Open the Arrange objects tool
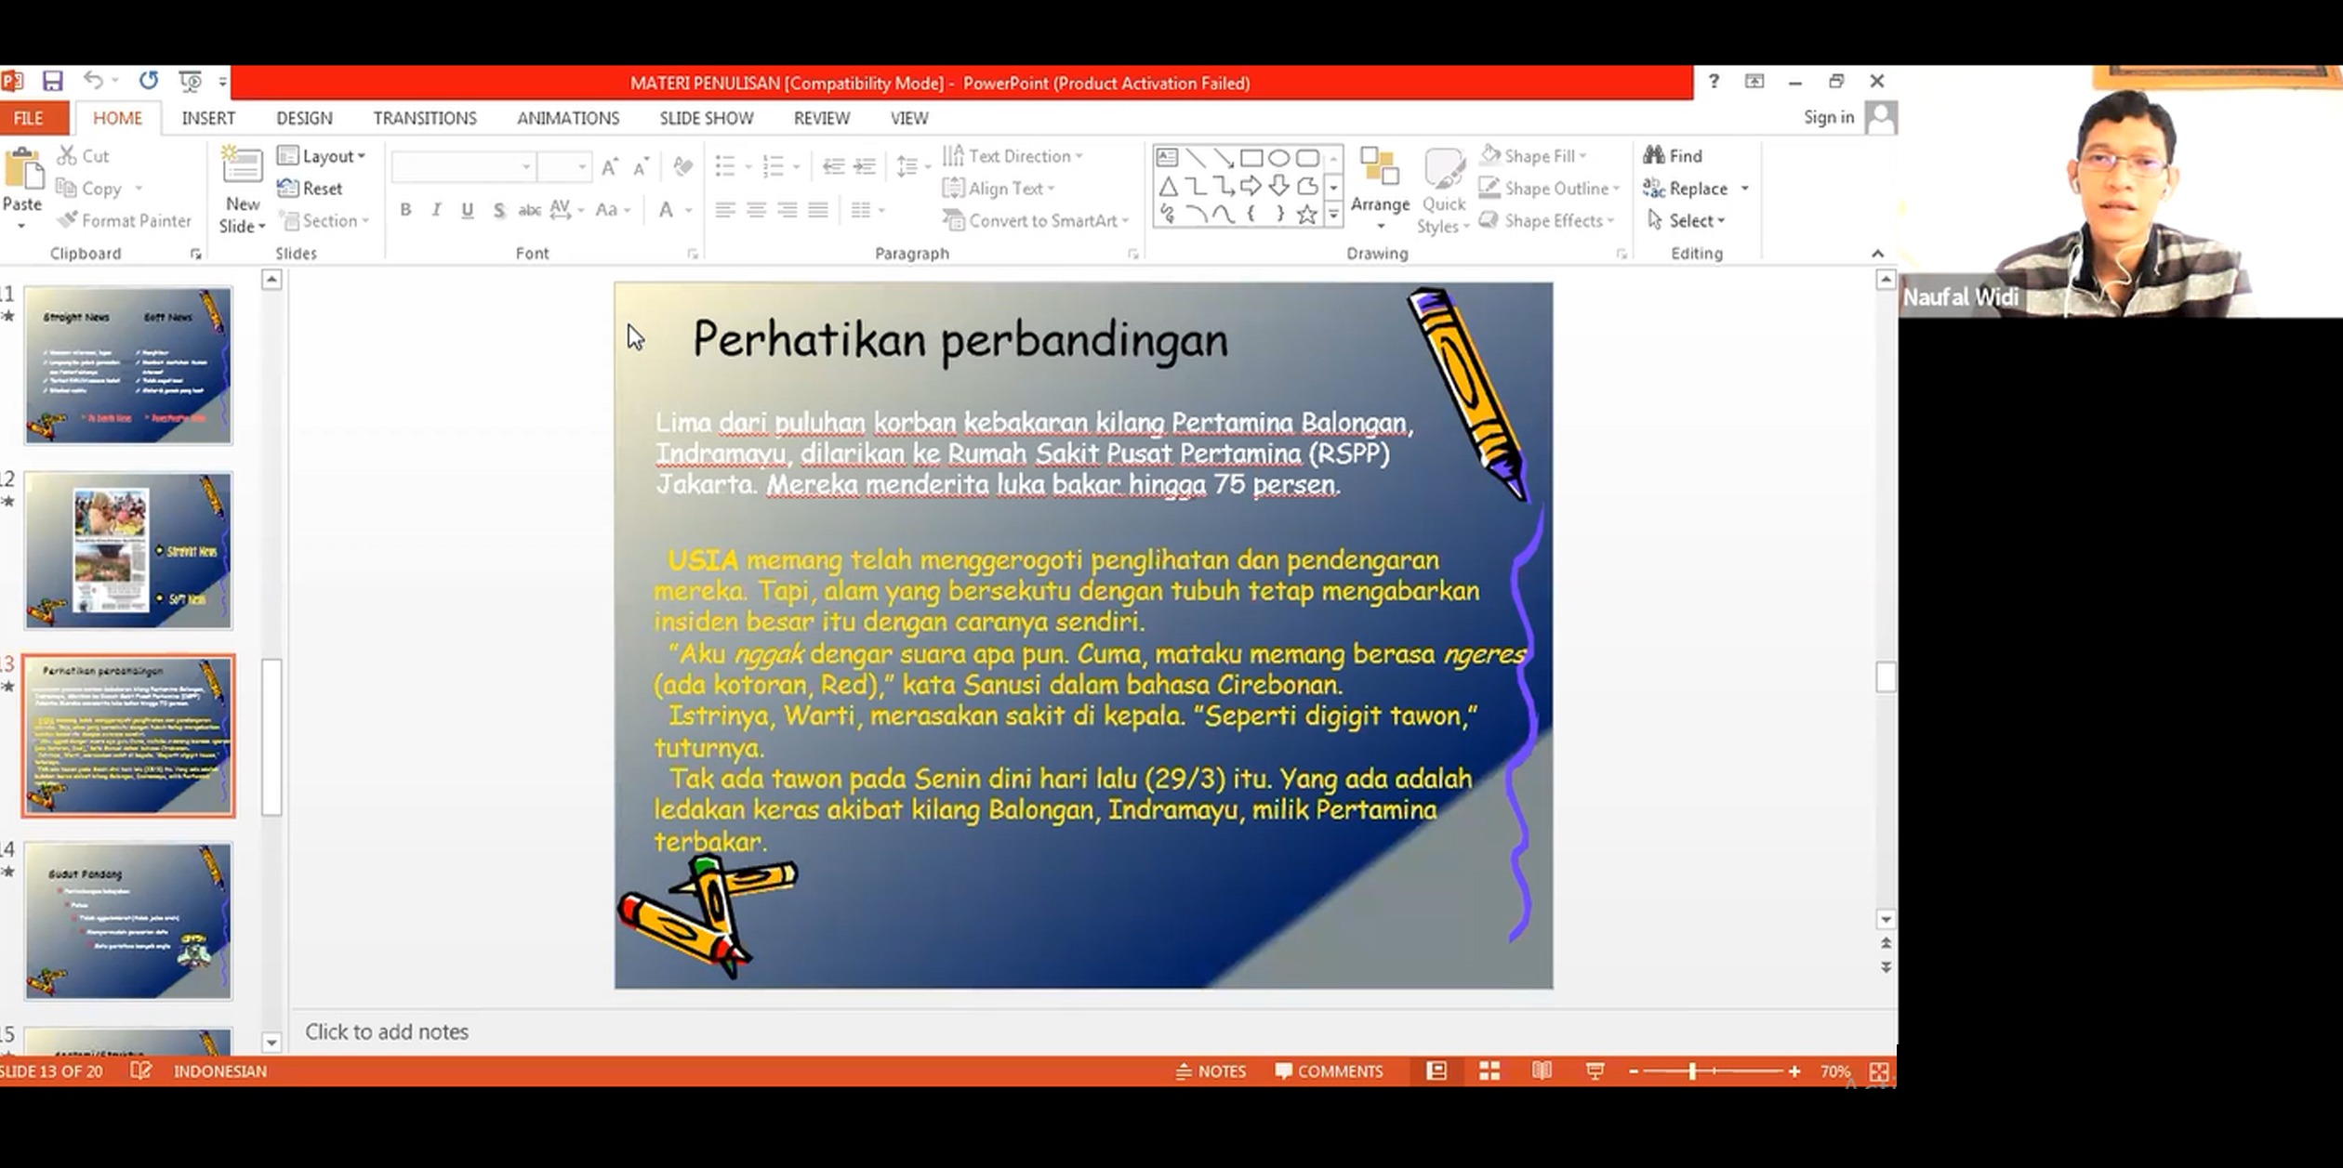 tap(1380, 186)
